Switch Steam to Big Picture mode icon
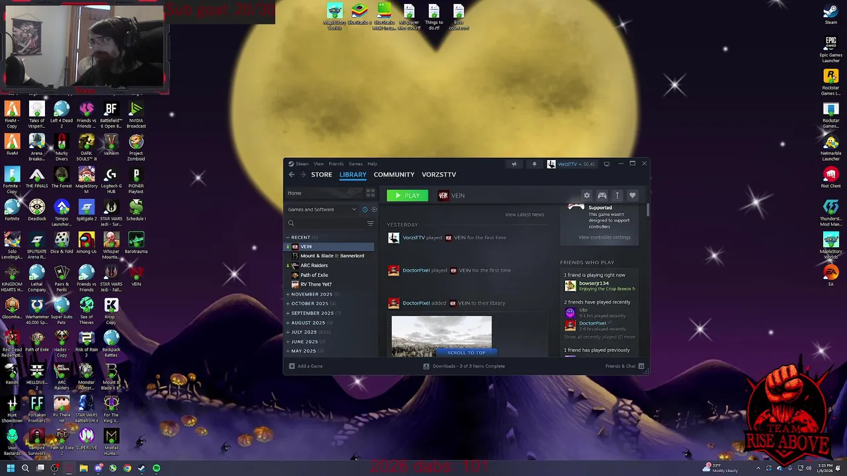The width and height of the screenshot is (847, 476). coord(606,164)
